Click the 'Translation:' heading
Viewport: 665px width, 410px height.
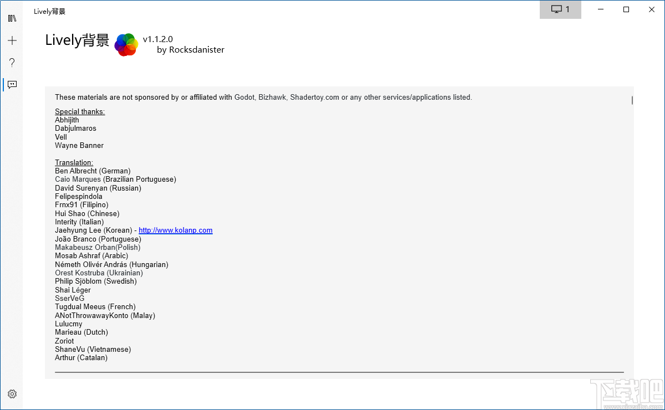click(74, 162)
